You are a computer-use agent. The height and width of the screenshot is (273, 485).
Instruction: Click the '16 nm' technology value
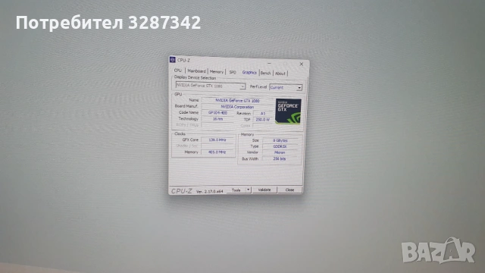click(x=217, y=119)
